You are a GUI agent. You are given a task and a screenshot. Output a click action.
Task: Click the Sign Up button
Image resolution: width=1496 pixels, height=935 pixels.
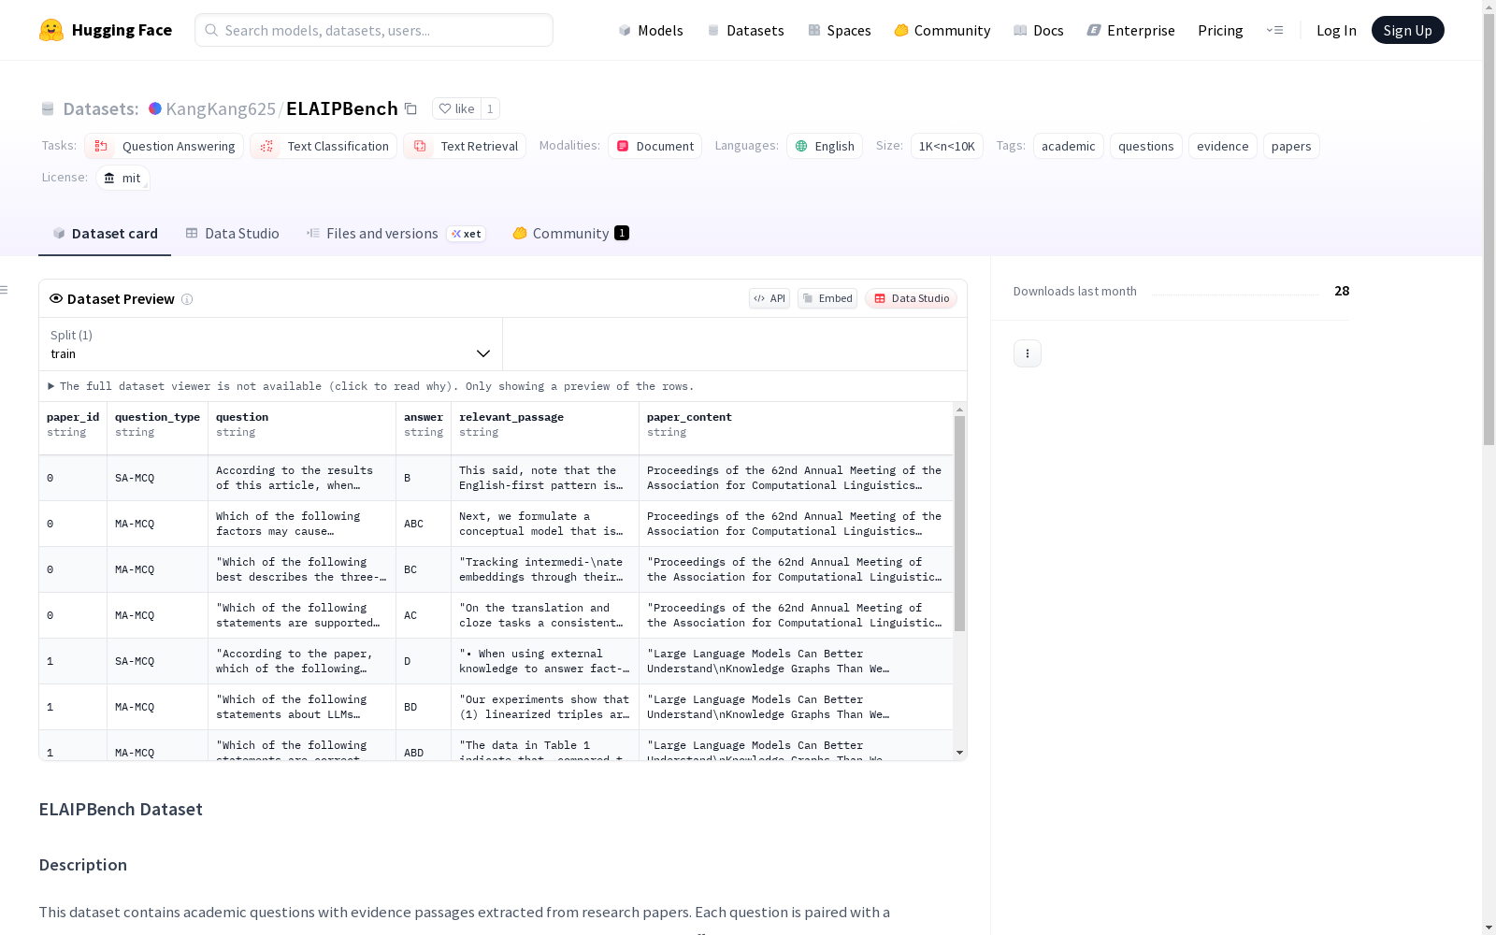1407,30
